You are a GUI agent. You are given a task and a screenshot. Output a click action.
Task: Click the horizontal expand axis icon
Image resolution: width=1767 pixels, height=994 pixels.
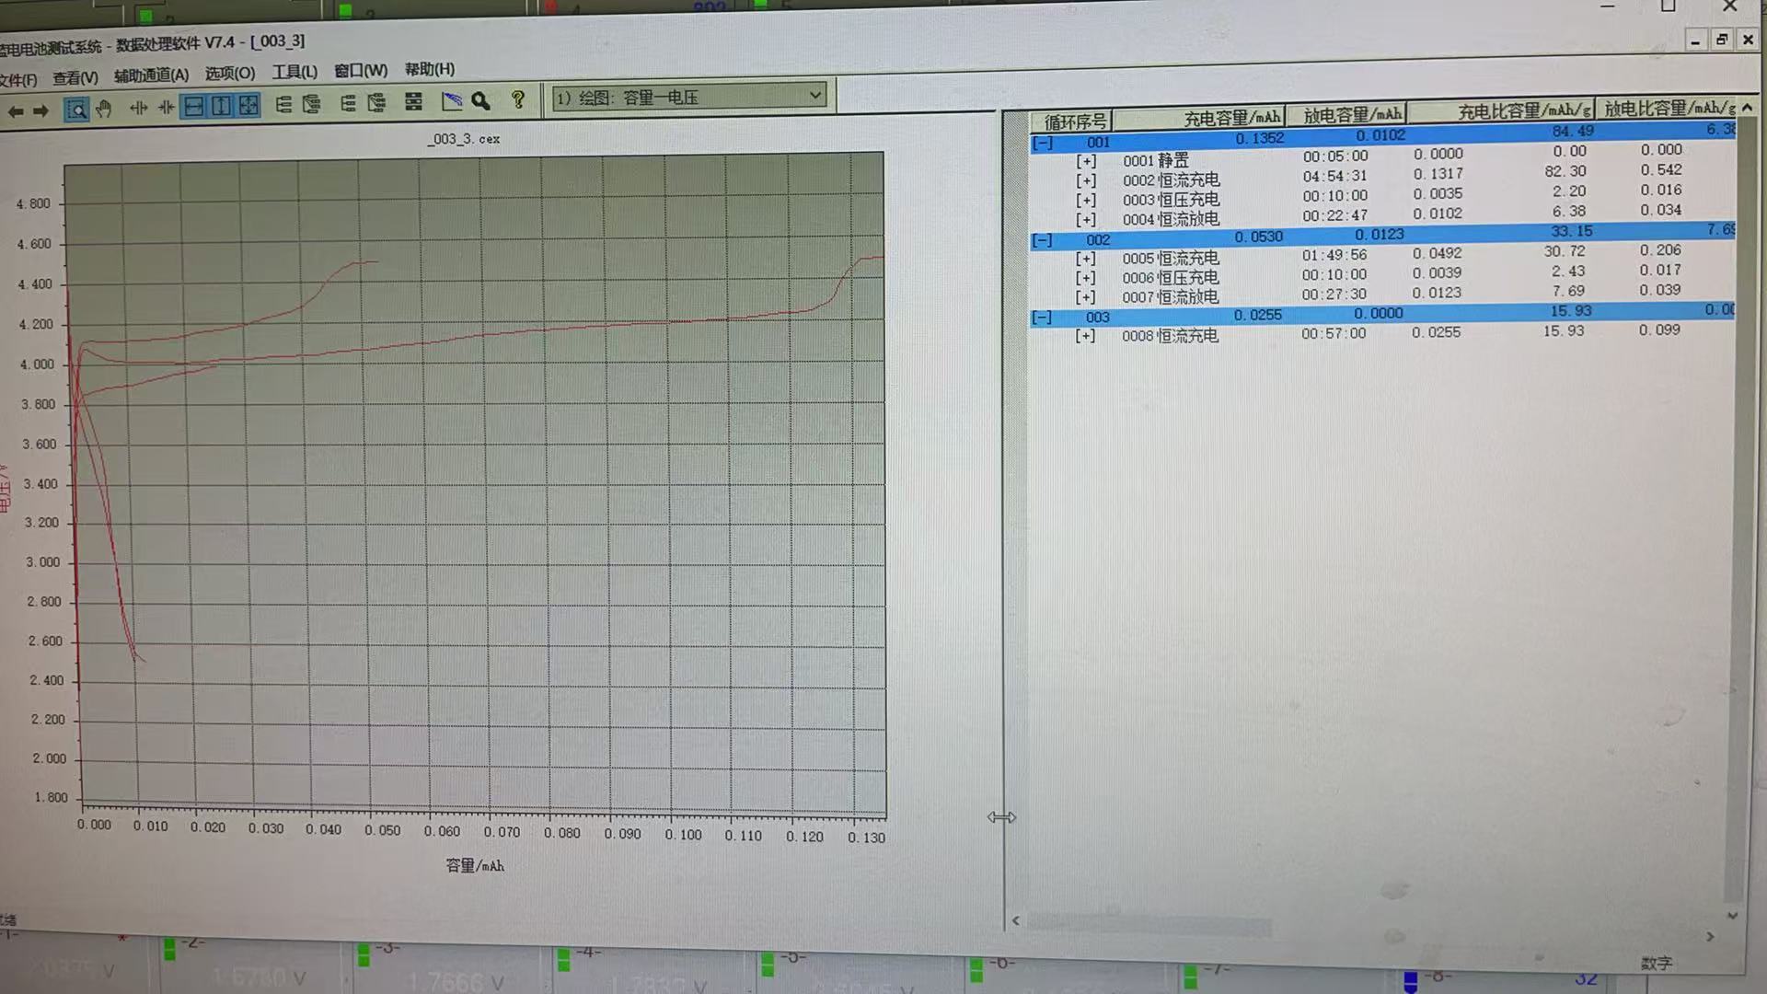click(138, 108)
